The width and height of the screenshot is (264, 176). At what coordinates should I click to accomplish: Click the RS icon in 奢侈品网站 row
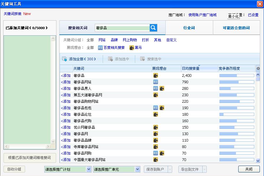coord(156,82)
